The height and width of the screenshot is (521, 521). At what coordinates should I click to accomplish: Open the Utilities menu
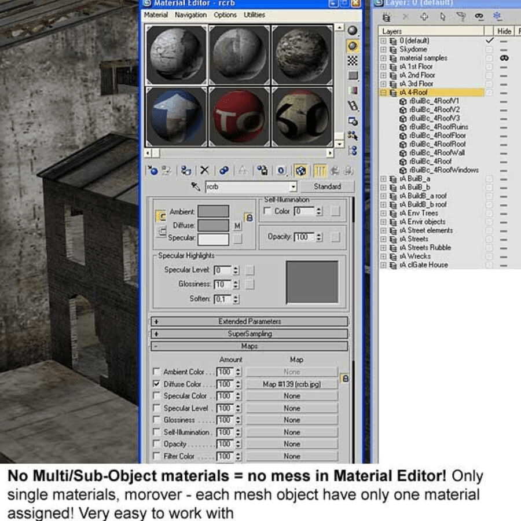254,15
